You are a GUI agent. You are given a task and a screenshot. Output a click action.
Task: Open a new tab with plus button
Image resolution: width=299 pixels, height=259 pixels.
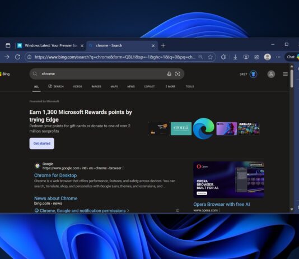[163, 45]
